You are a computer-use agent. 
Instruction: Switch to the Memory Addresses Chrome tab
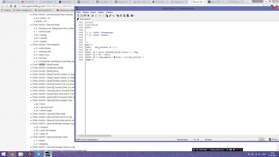coord(197,2)
